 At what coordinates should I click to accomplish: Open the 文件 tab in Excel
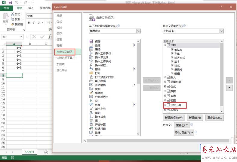pos(6,8)
